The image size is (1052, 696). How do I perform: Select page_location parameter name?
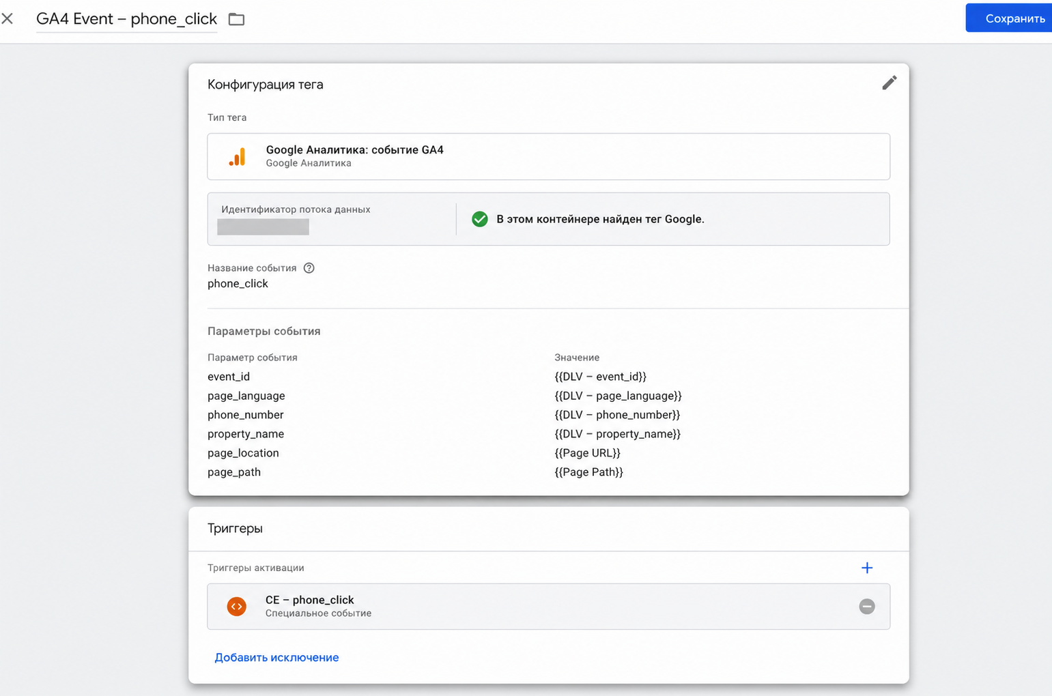243,452
